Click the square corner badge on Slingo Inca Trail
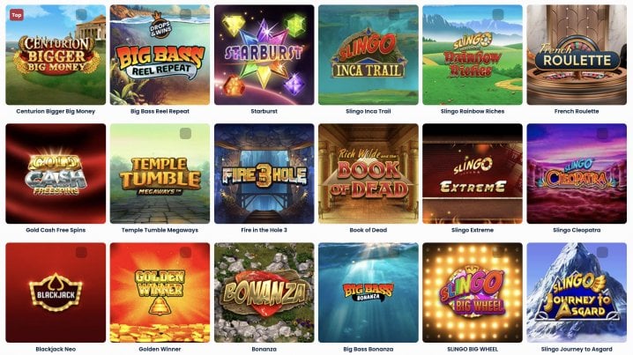633x355 pixels. [393, 14]
